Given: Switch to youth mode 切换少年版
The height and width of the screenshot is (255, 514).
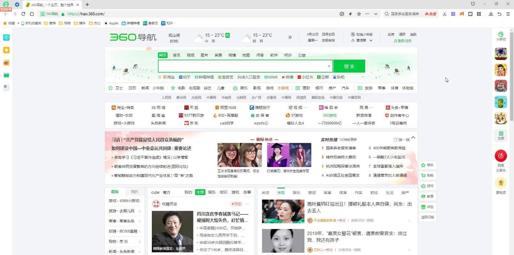Looking at the screenshot, I should (x=362, y=34).
